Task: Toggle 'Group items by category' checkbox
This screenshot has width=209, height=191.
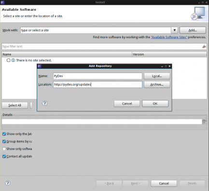Action: (x=4, y=142)
